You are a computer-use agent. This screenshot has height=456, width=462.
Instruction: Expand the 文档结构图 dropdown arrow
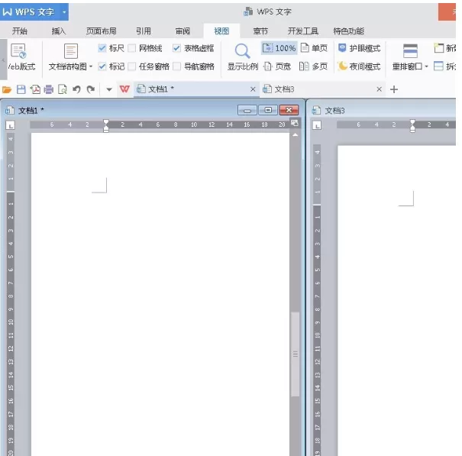click(x=91, y=66)
